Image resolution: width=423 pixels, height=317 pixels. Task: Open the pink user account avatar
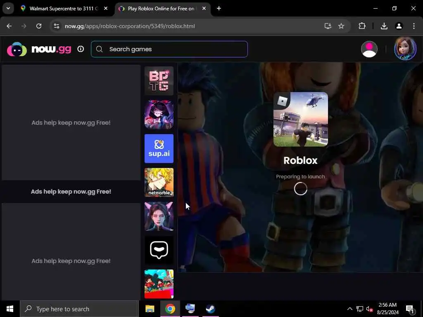(369, 50)
